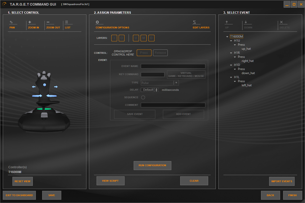
Task: Toggle layer M button
Action: click(144, 38)
